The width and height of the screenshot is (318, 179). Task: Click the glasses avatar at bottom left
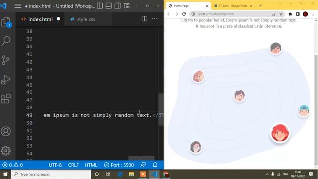196,147
